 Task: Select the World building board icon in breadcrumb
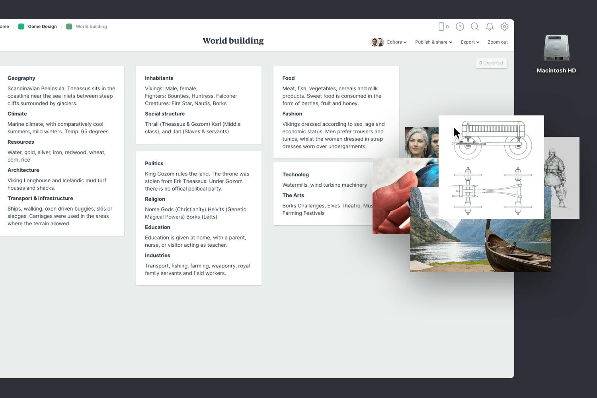pyautogui.click(x=70, y=26)
